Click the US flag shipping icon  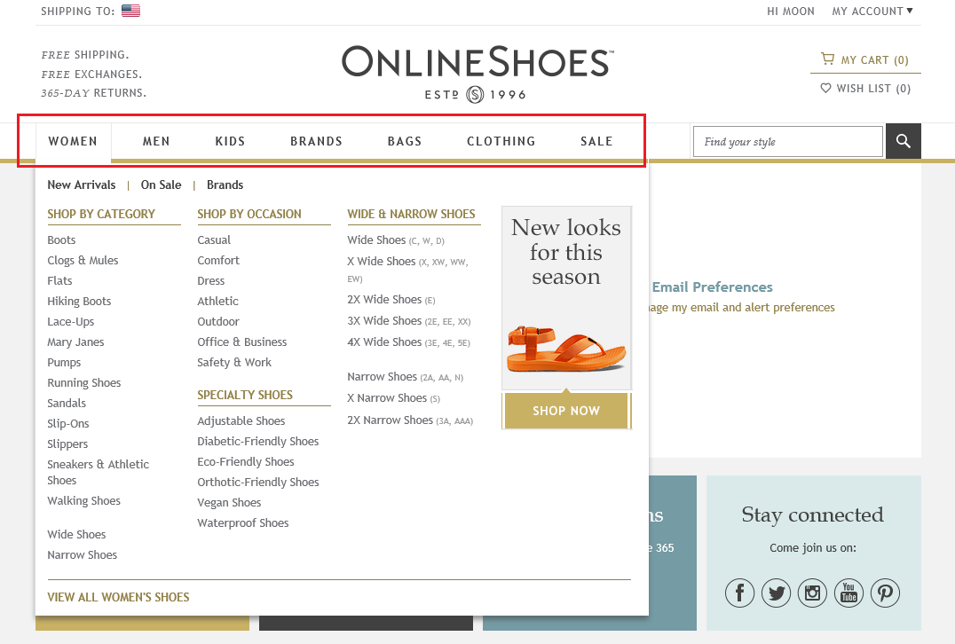click(x=131, y=11)
